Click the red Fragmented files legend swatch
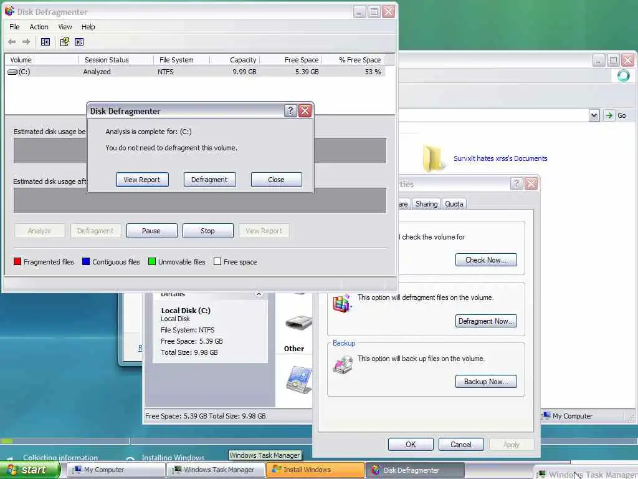Viewport: 638px width, 479px height. [x=17, y=261]
